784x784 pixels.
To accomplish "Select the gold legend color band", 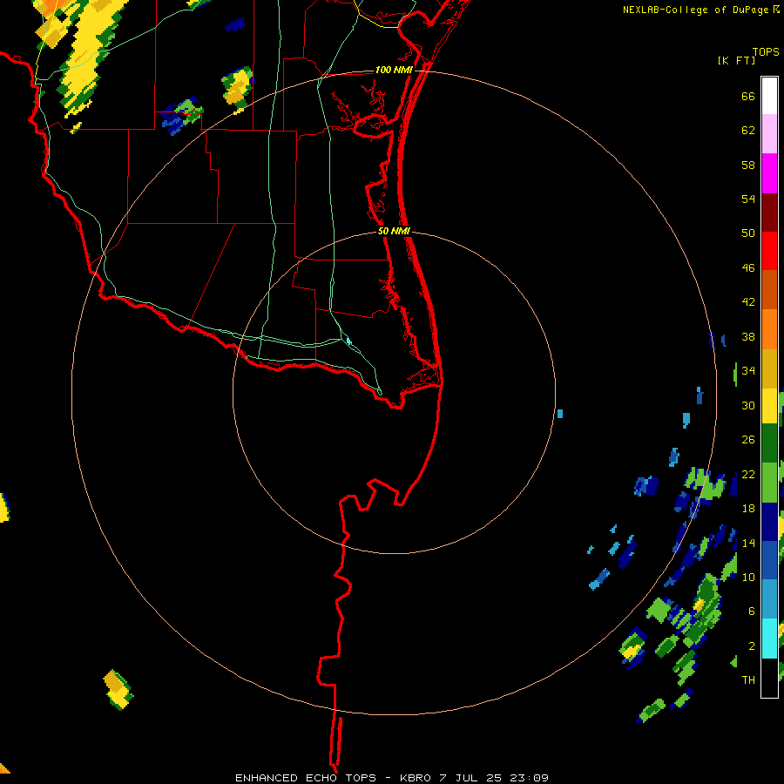I will (x=769, y=368).
